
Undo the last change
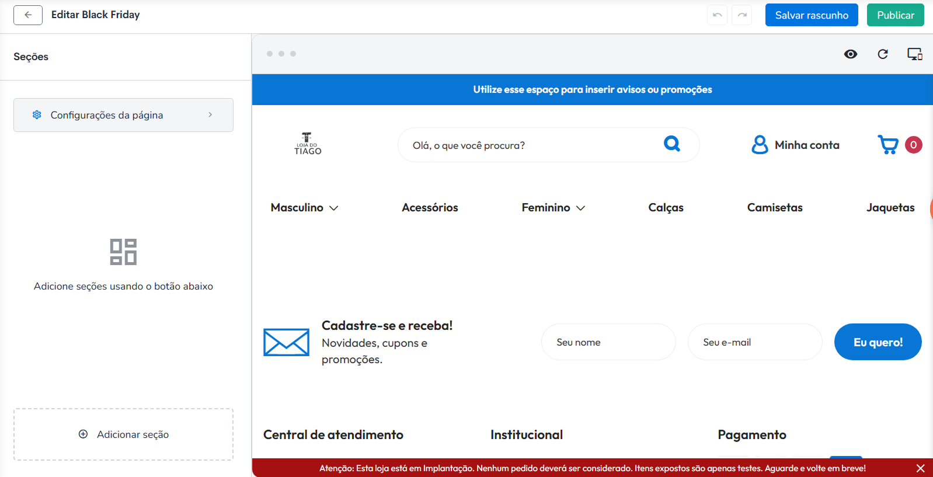pyautogui.click(x=717, y=15)
